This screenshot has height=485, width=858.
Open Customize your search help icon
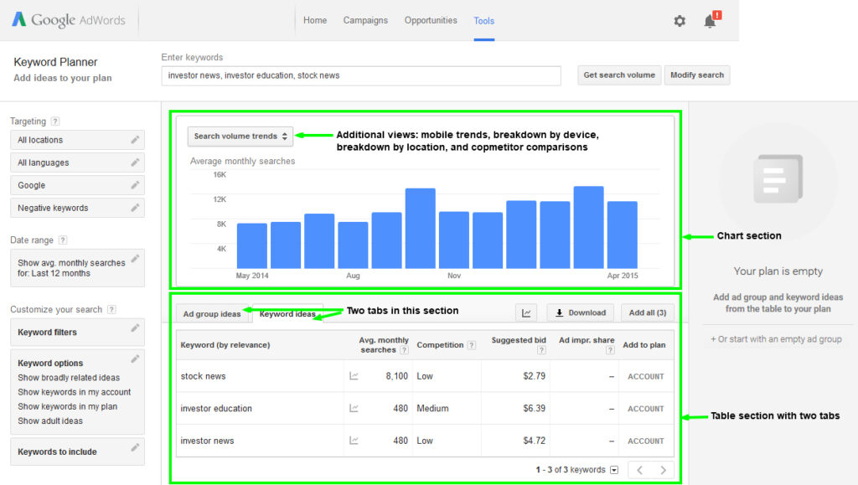coord(111,309)
